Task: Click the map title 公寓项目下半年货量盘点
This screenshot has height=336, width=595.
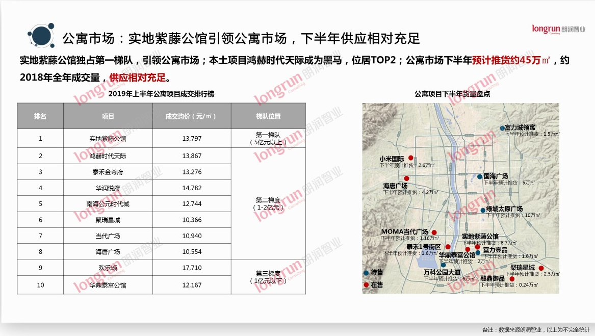Action: (452, 94)
